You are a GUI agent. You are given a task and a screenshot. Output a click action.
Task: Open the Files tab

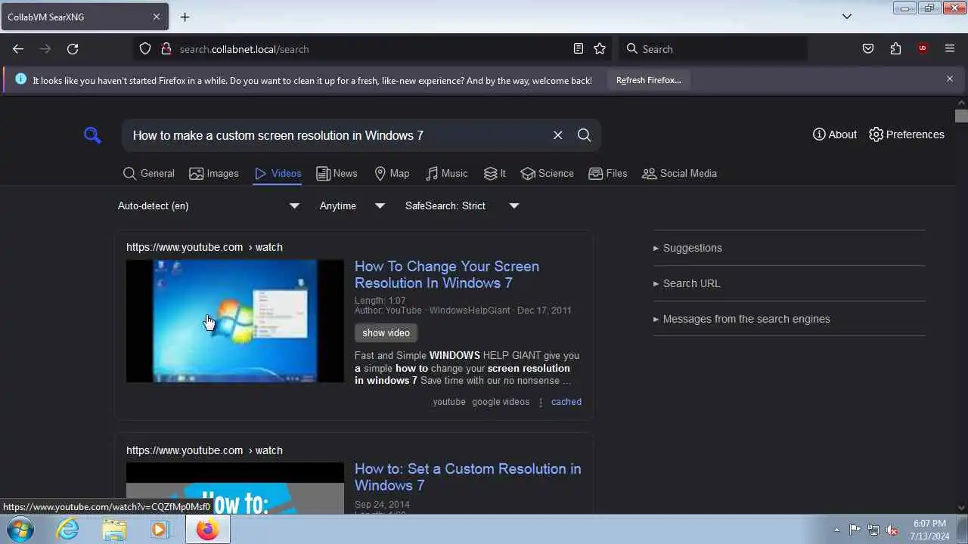click(608, 173)
